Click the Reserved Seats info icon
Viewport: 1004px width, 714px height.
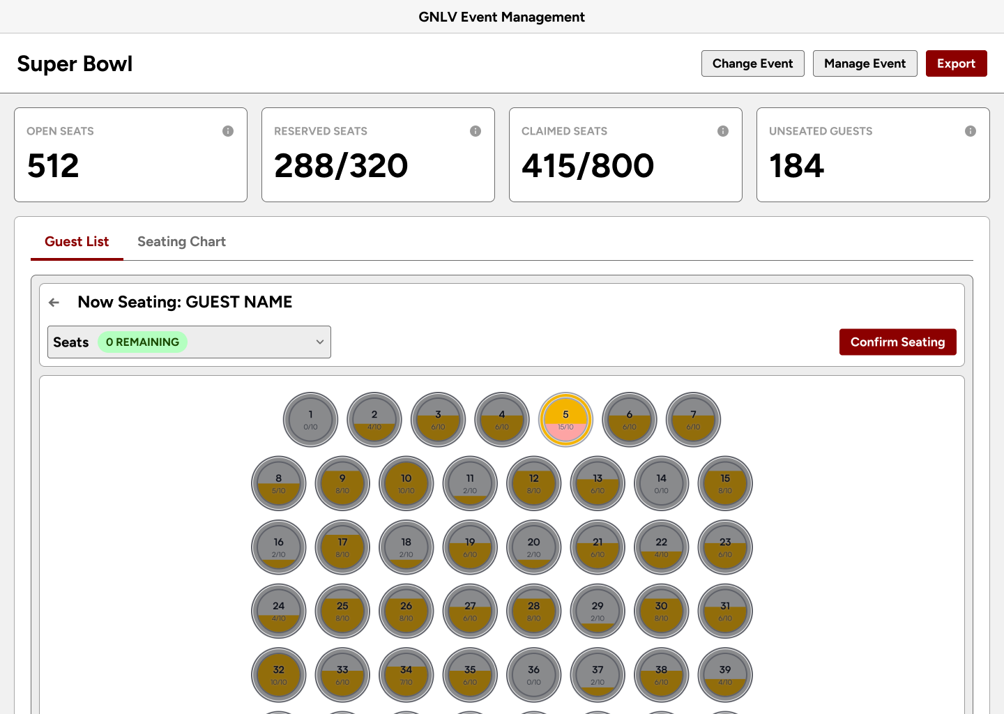point(476,131)
